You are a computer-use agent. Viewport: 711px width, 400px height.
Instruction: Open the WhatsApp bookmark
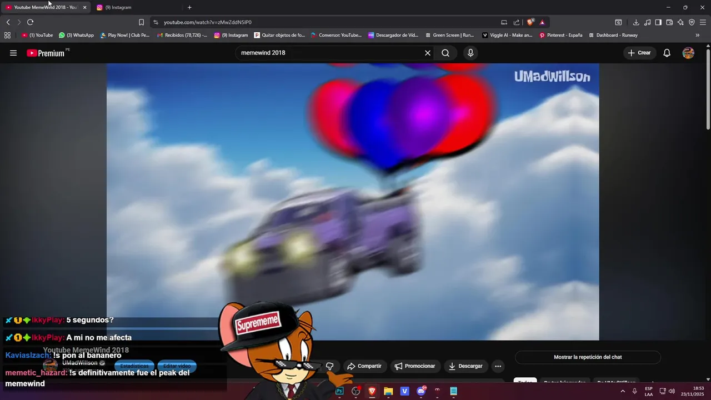point(77,35)
